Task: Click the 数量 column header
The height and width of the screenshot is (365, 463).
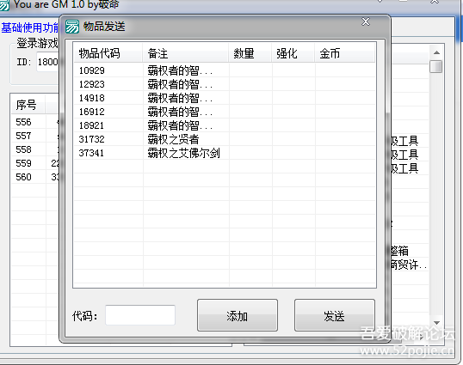Action: [250, 53]
